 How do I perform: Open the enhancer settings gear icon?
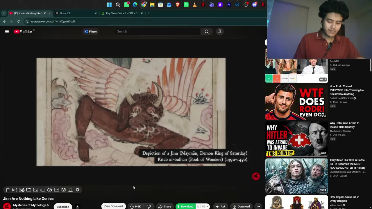(78, 190)
